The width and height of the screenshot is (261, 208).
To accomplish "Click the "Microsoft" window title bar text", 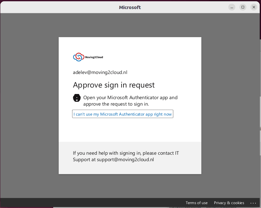I will pos(130,7).
